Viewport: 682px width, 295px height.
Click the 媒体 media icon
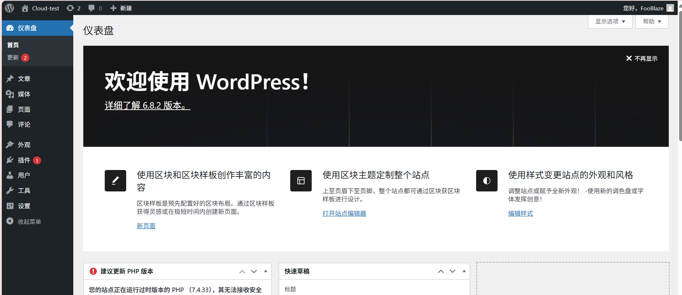(x=10, y=94)
